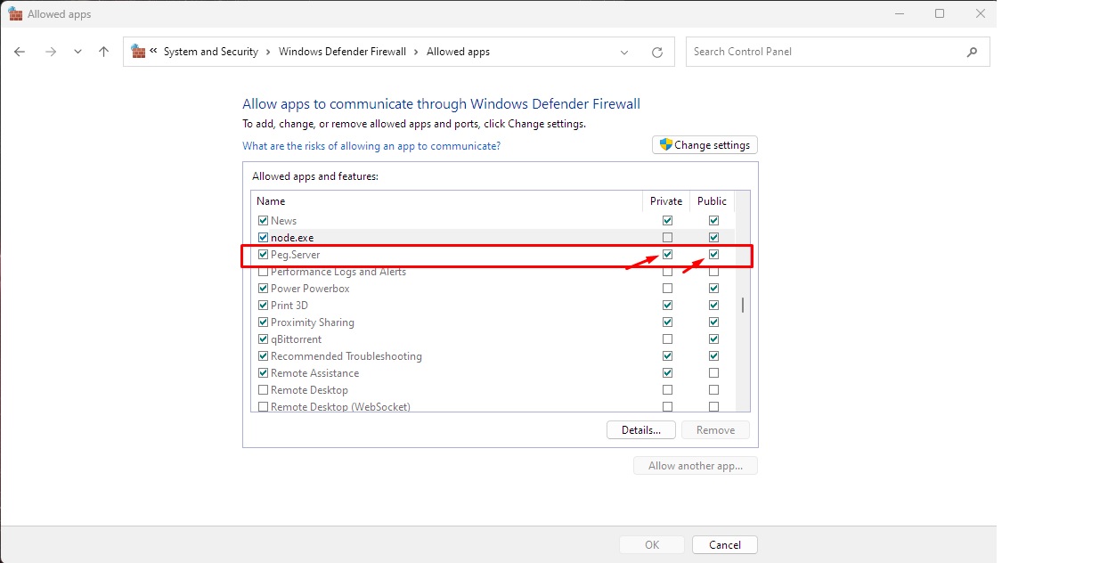Click the Search Control Panel field

824,52
